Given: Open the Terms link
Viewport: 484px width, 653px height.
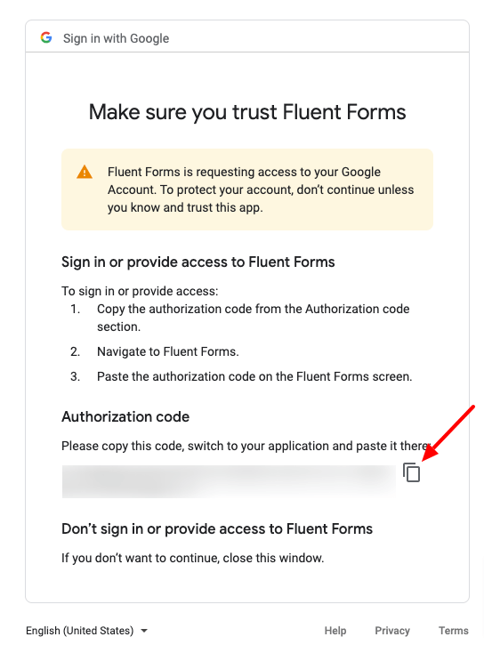Looking at the screenshot, I should tap(454, 631).
